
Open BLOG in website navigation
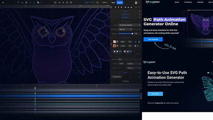177,2
